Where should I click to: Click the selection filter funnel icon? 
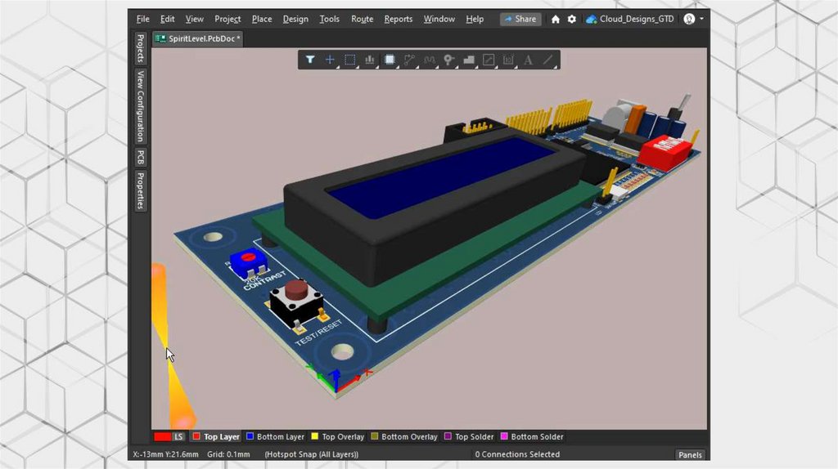(310, 60)
